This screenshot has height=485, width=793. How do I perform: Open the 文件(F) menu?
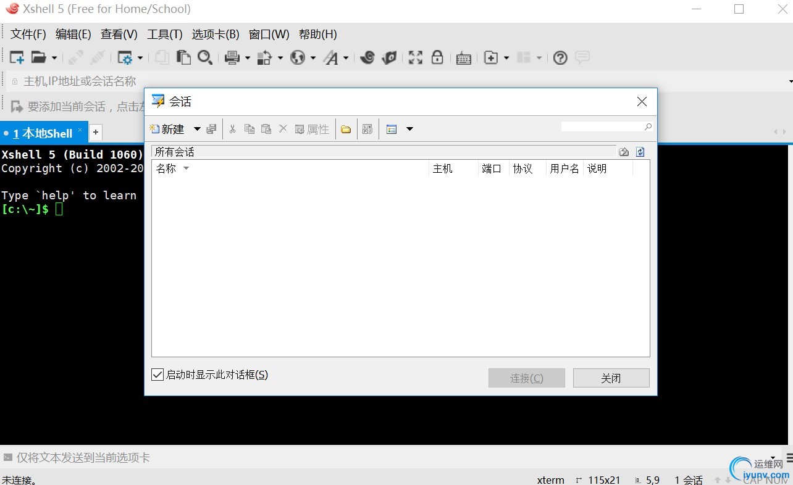28,35
